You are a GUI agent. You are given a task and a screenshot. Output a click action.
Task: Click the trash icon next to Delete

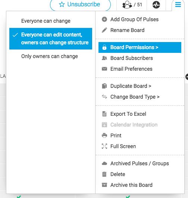[104, 174]
